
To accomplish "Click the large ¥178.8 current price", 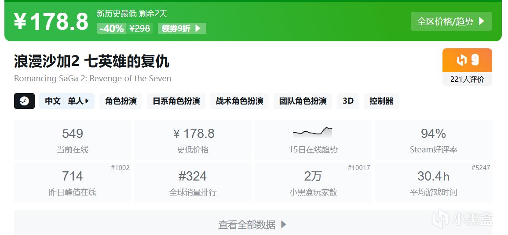I will point(51,22).
